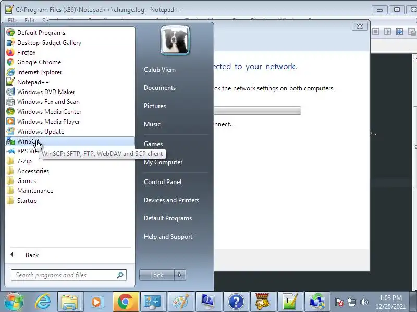Open Windows Fax and Scan

coord(70,101)
